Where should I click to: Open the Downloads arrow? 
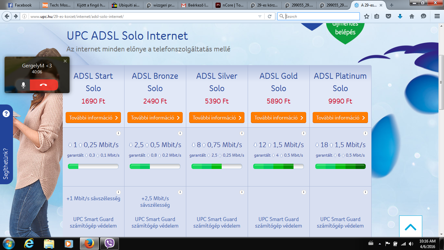400,16
